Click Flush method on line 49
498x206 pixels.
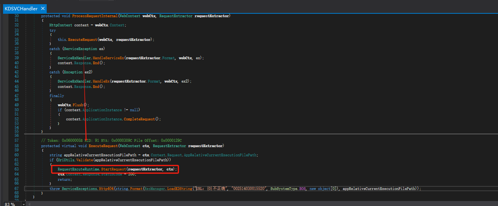pos(78,105)
